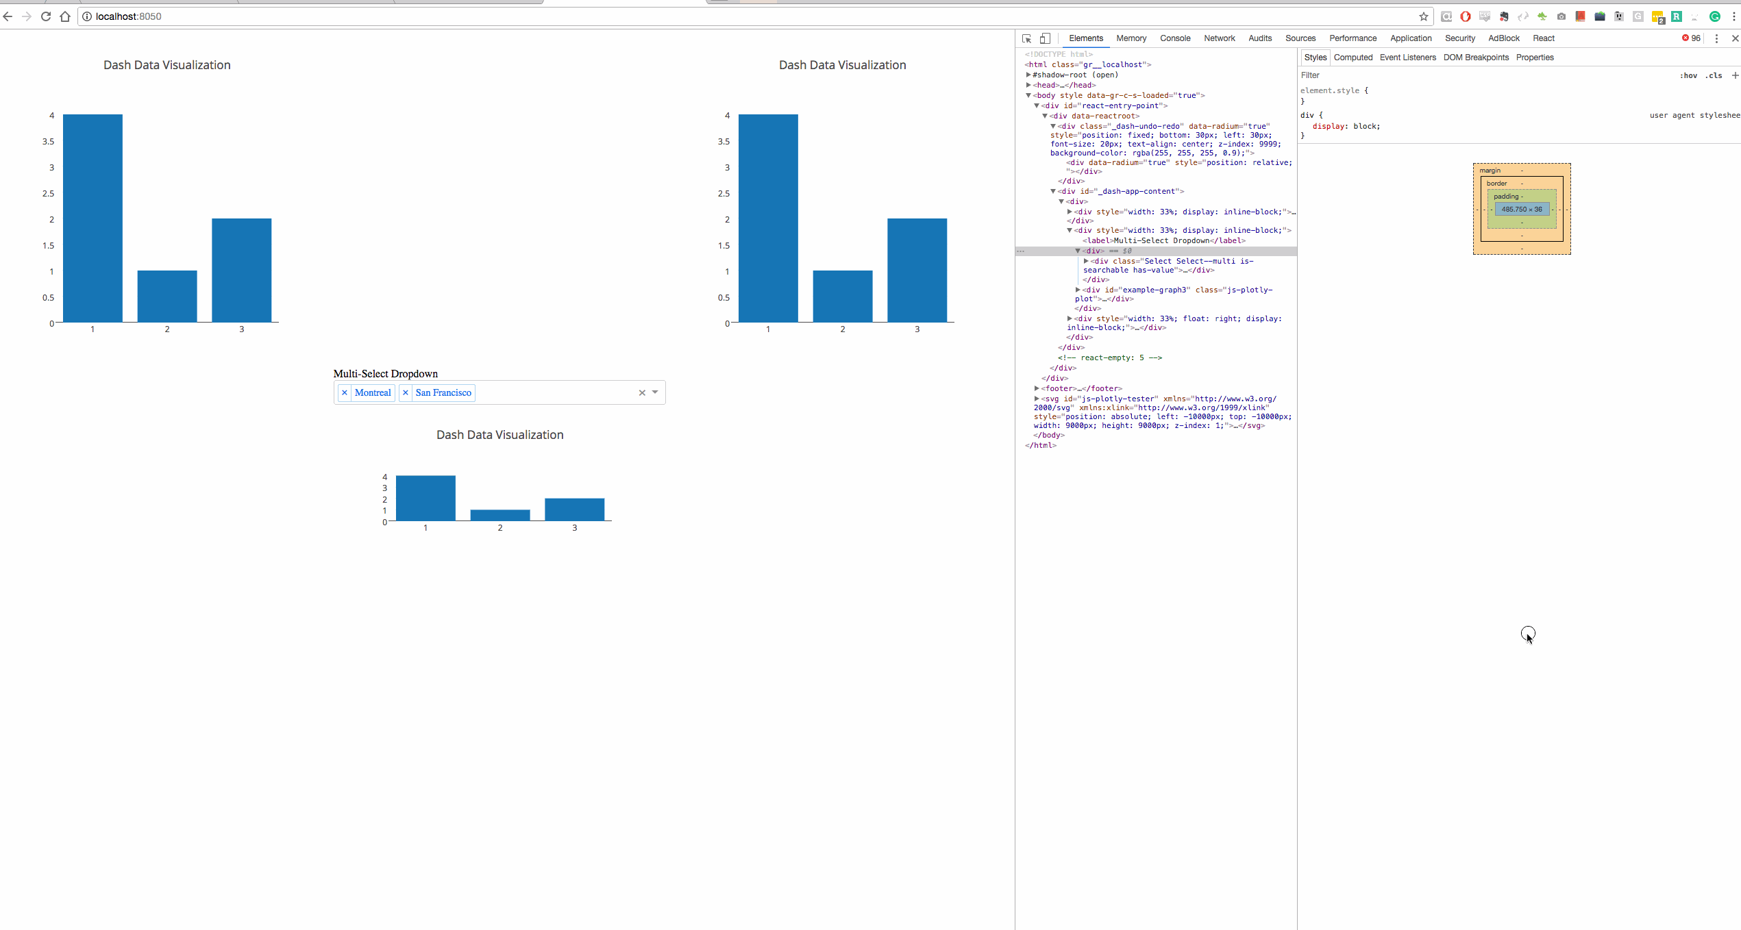Click the camera screenshot extension icon

[x=1561, y=16]
